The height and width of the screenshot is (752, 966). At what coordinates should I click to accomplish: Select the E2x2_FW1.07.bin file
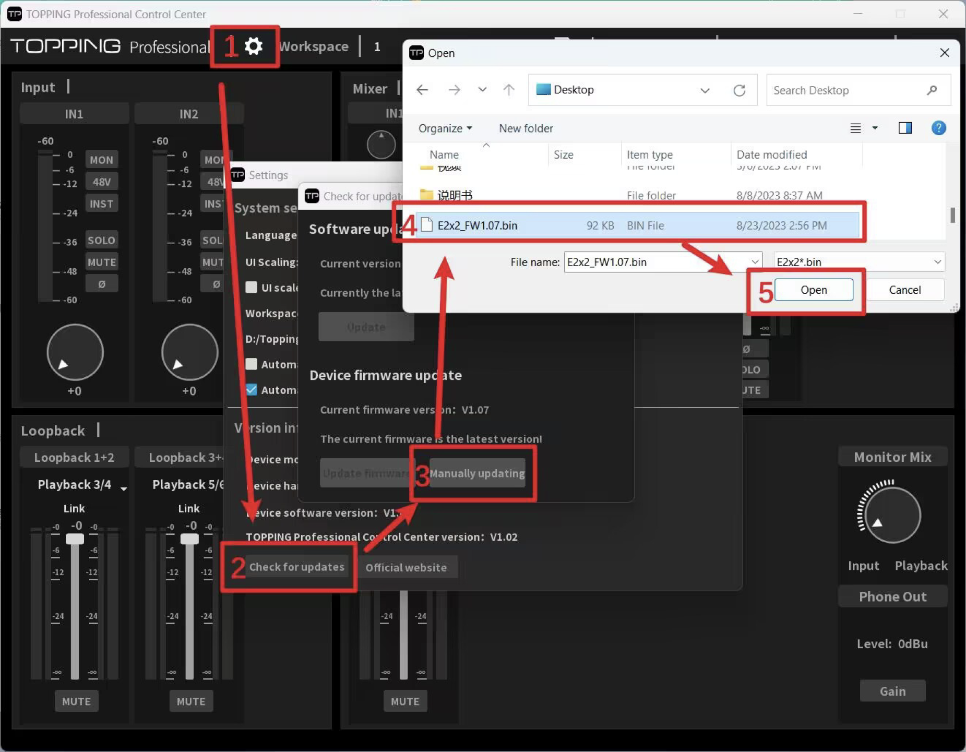[x=477, y=225]
